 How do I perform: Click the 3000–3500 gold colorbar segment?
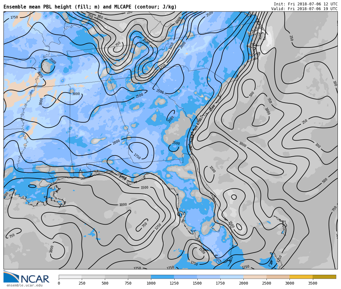(x=301, y=277)
